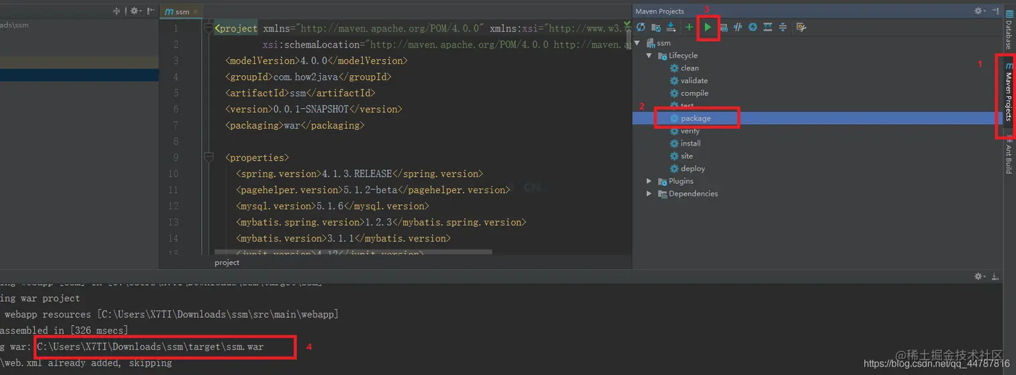Select the install lifecycle goal

pos(691,143)
